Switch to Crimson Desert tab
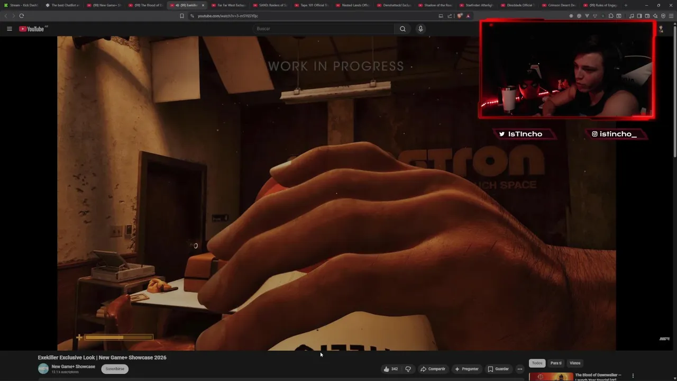Viewport: 677px width, 381px height. [x=559, y=5]
